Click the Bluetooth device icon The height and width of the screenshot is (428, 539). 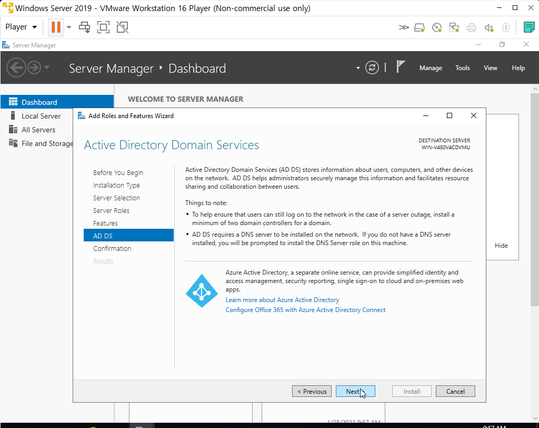pyautogui.click(x=506, y=27)
